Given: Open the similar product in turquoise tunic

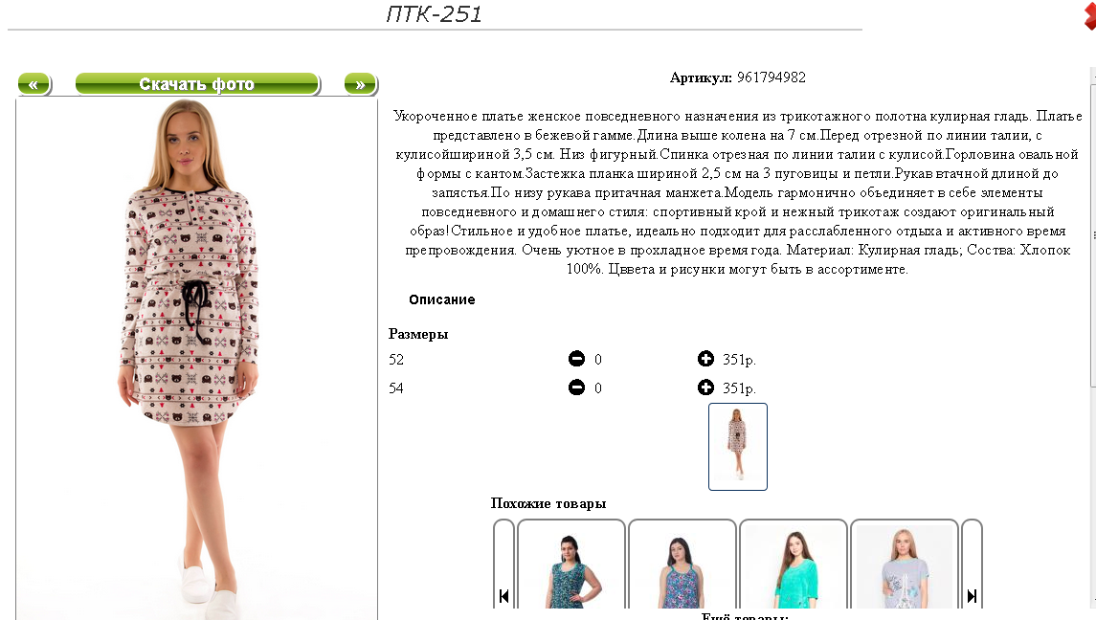Looking at the screenshot, I should 794,565.
